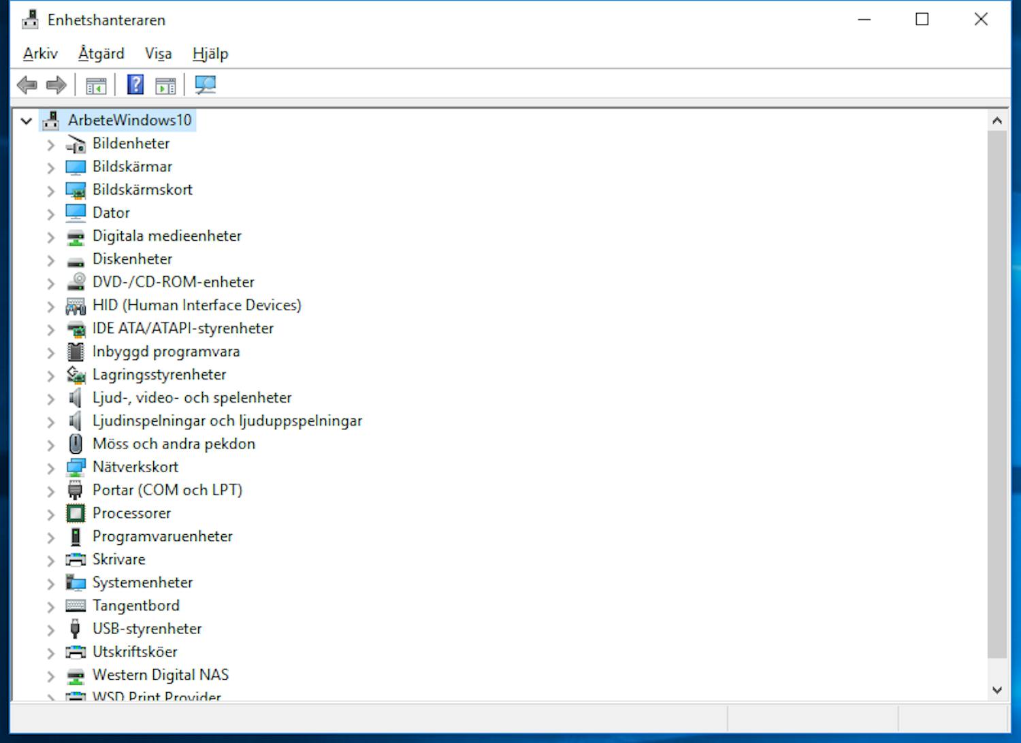Screen dimensions: 1021x743
Task: Select the Möss och andra pekdon entry
Action: (x=174, y=444)
